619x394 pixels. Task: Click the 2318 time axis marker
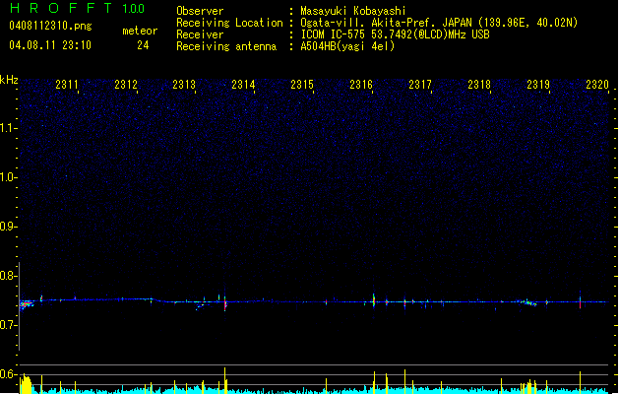479,84
